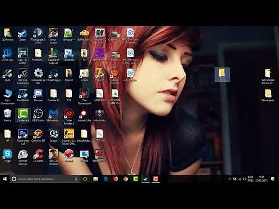Select the The Descendant game icon
The height and width of the screenshot is (209, 279).
coord(84,97)
